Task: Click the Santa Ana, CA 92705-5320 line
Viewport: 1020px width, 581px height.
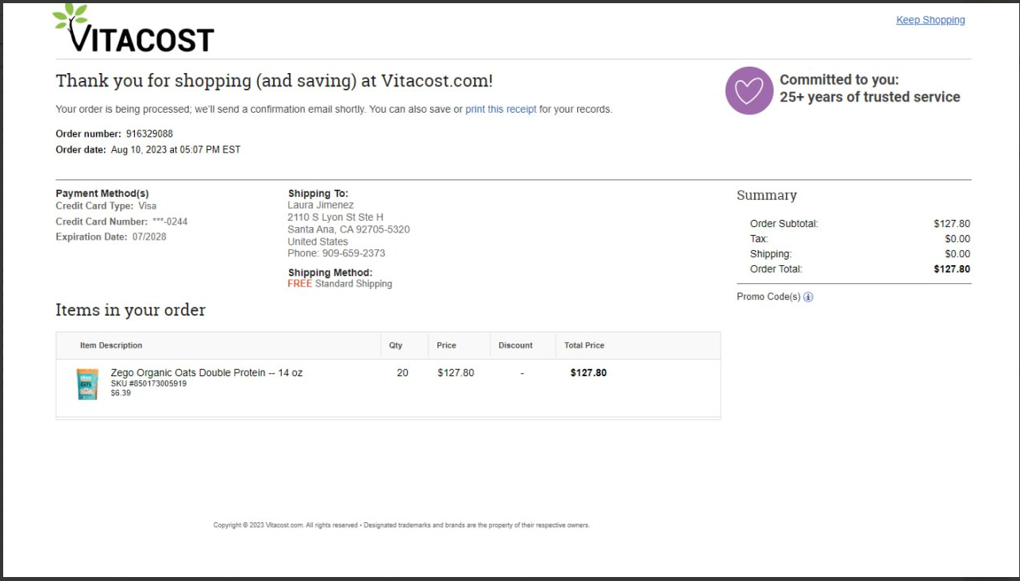Action: pyautogui.click(x=348, y=229)
